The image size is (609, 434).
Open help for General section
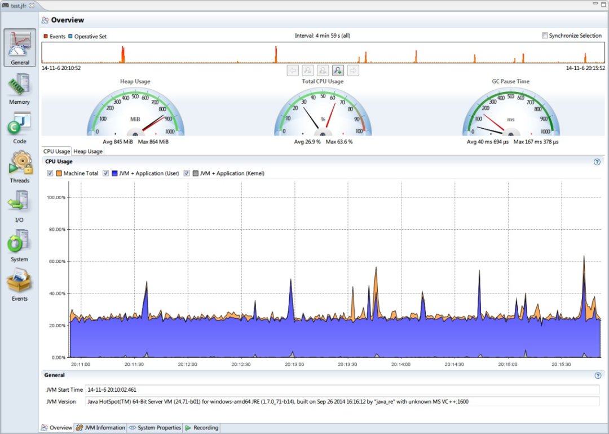[598, 375]
